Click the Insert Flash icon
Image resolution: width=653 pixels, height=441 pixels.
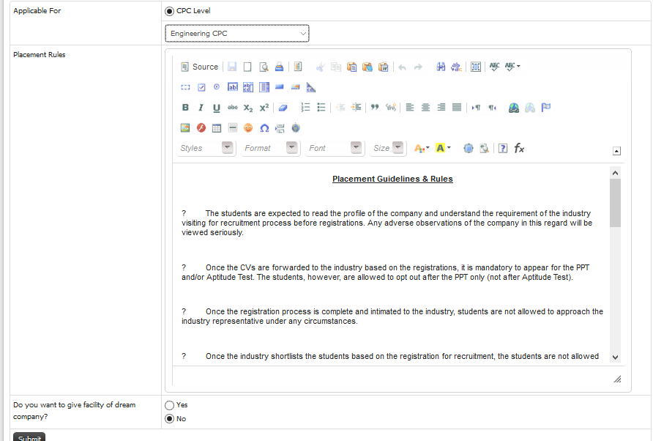(x=201, y=128)
